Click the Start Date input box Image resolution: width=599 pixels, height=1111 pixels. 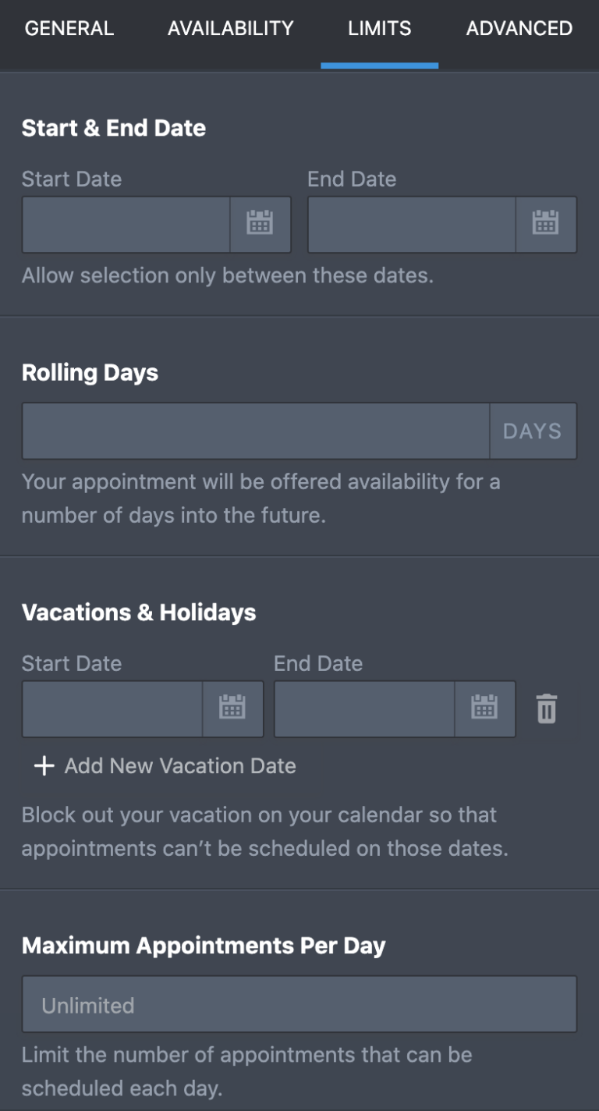click(x=125, y=225)
